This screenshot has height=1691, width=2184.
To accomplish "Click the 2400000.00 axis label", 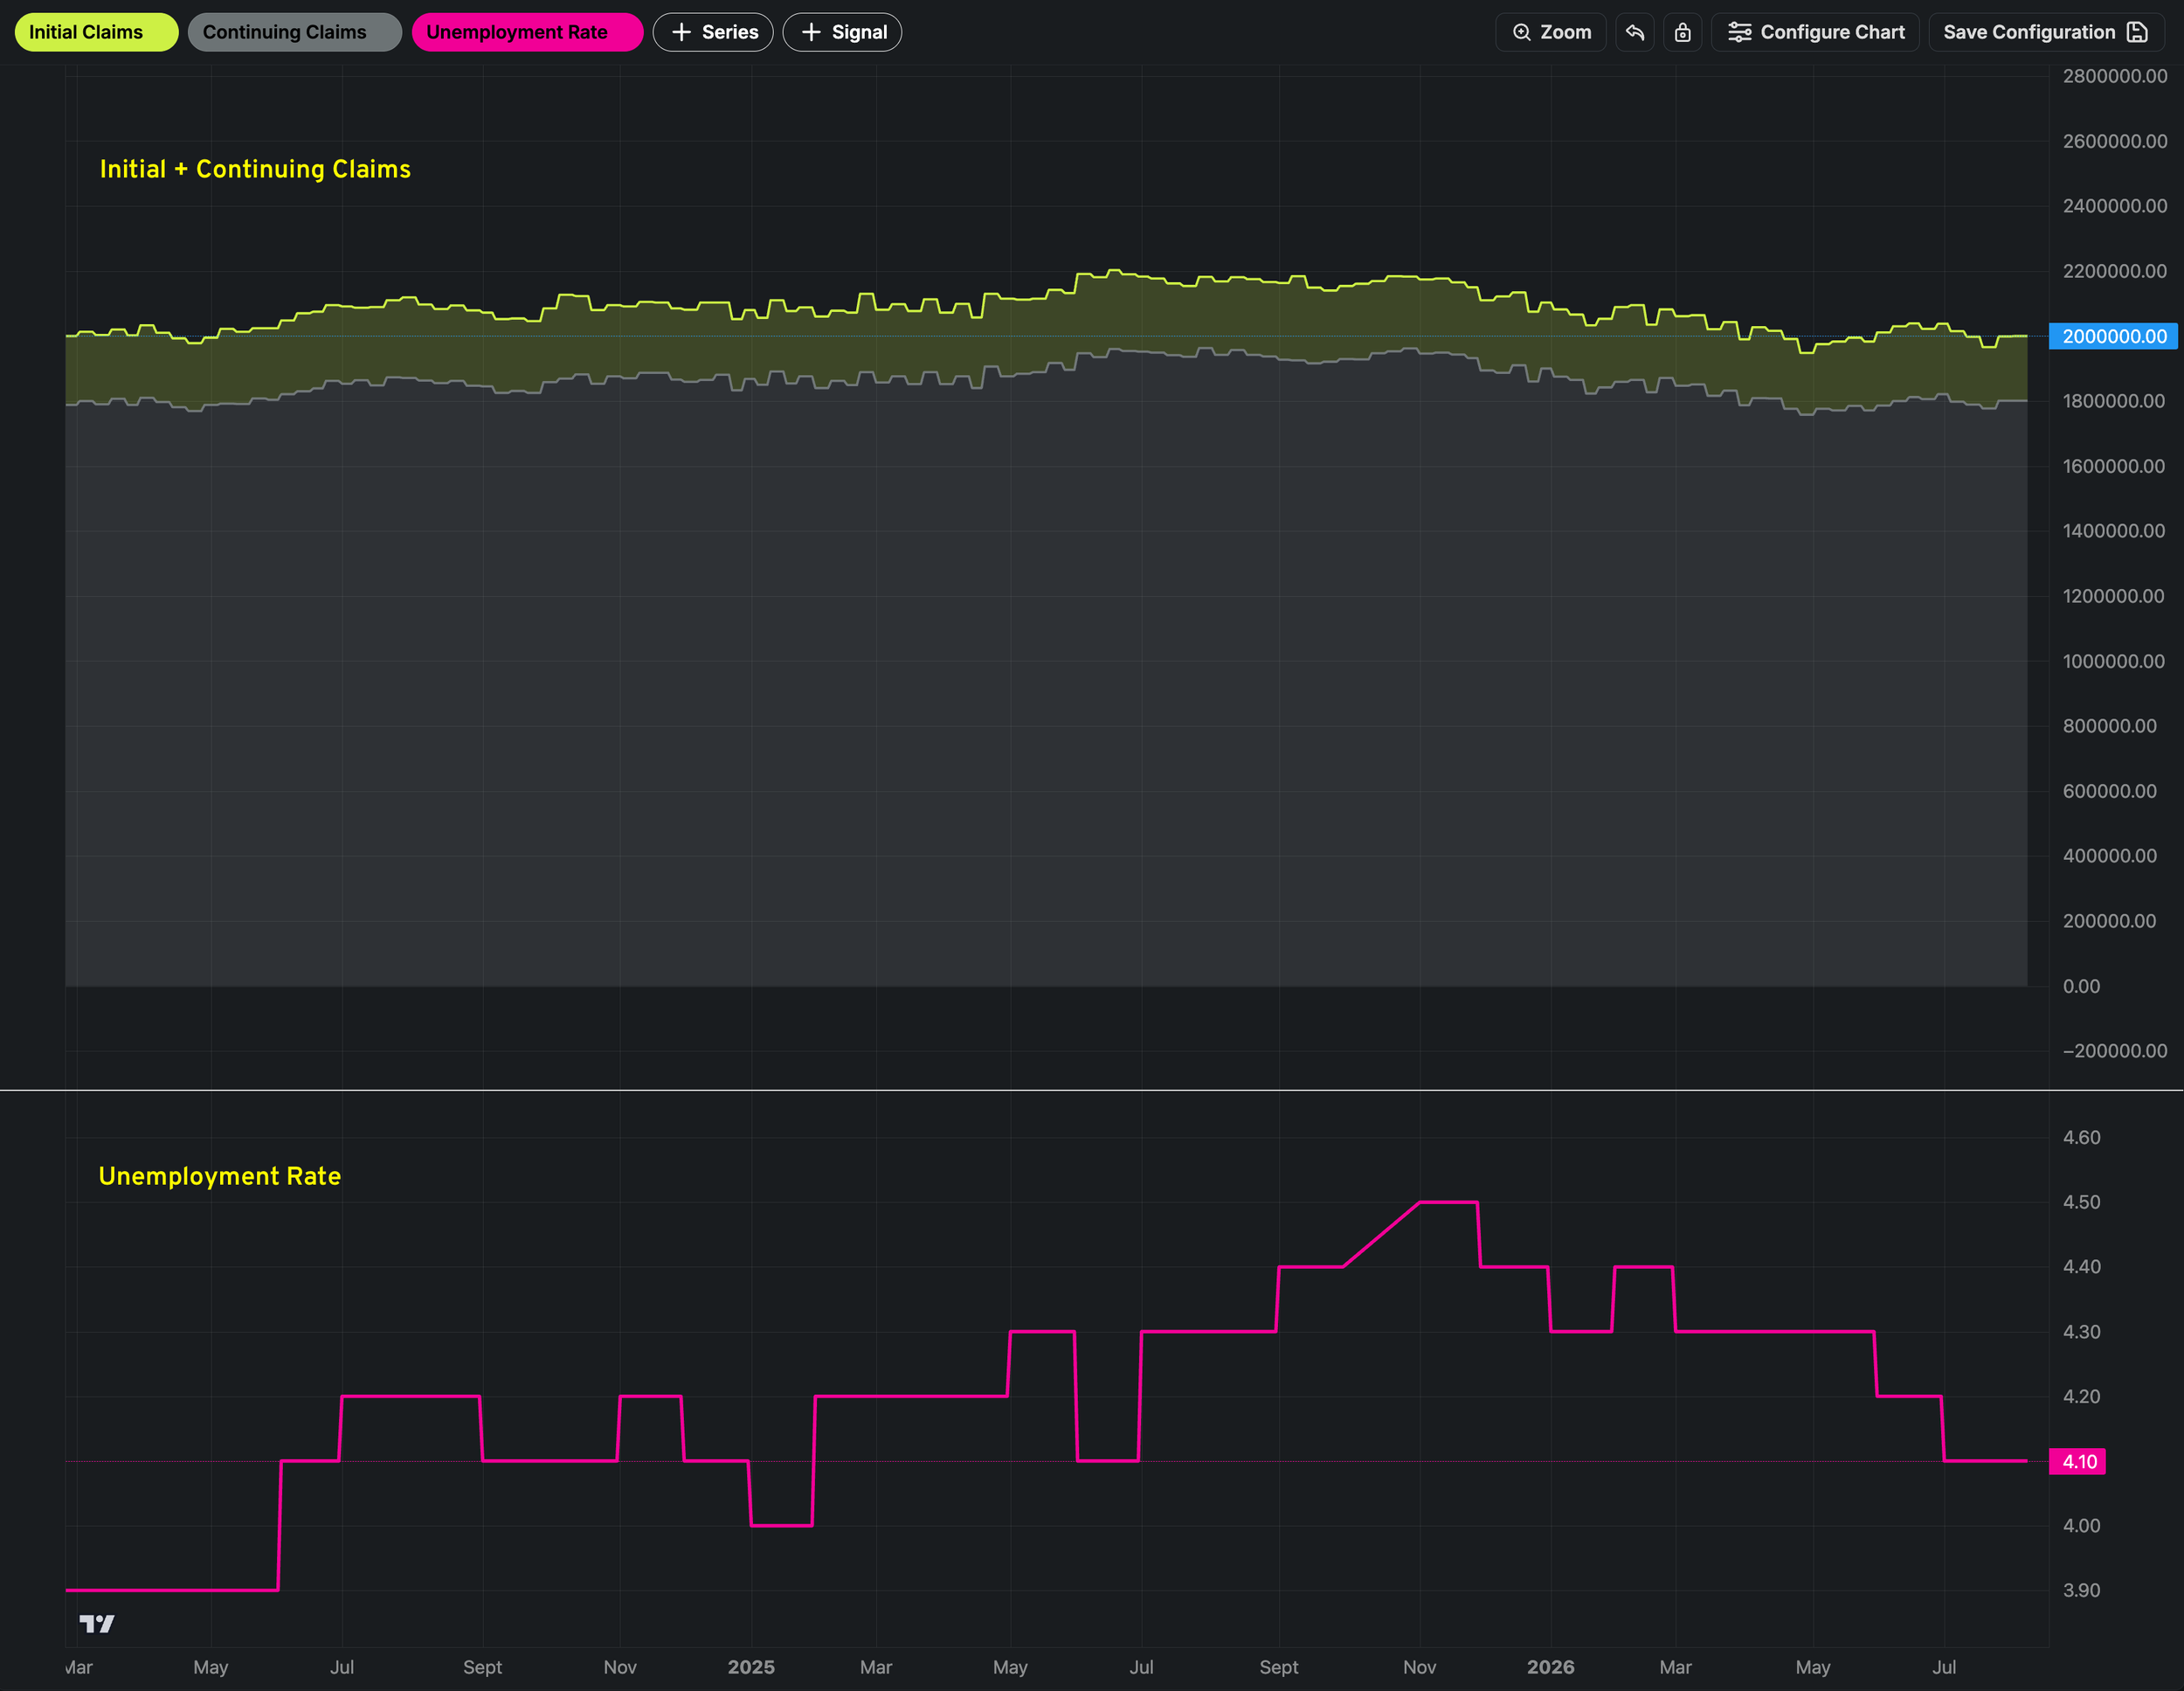I will point(2115,206).
